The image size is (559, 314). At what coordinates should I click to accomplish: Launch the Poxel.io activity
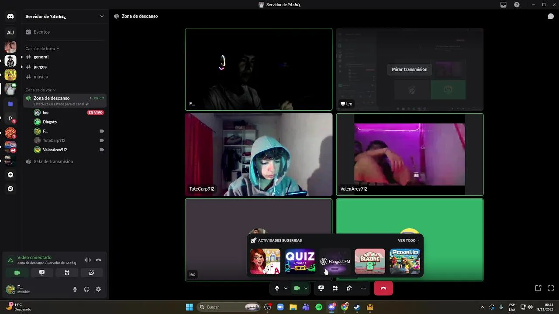click(405, 261)
